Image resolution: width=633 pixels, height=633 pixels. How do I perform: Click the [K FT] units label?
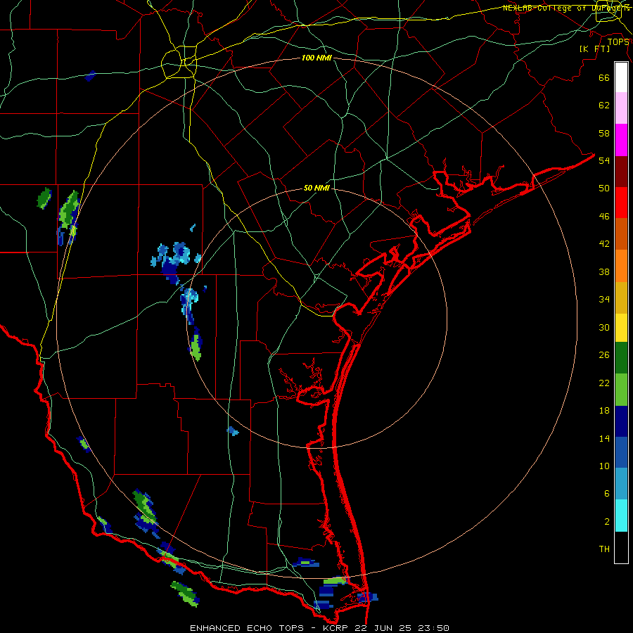point(594,49)
